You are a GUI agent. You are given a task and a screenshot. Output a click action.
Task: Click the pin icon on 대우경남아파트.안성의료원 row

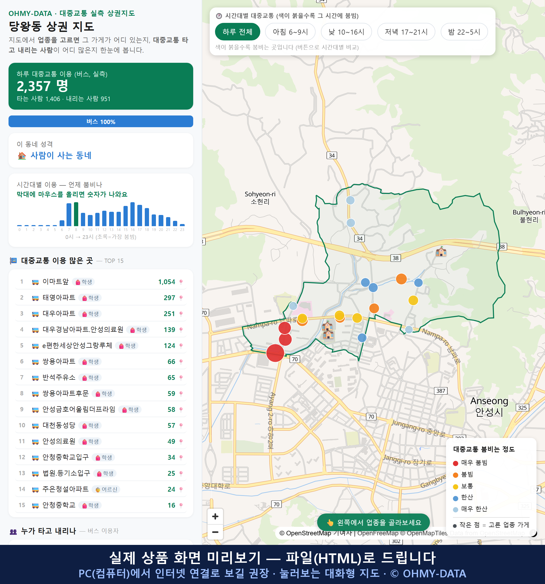(x=181, y=330)
